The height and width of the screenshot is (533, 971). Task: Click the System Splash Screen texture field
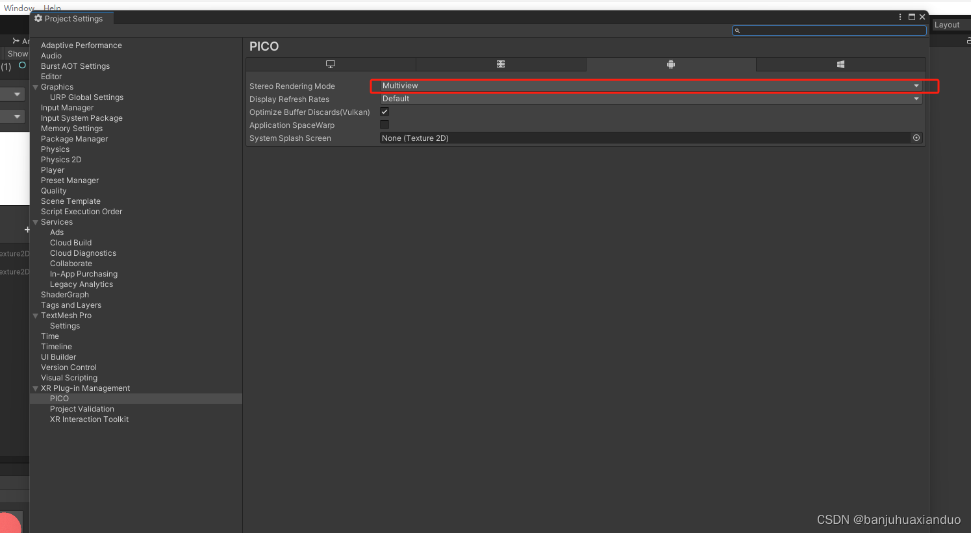click(645, 138)
